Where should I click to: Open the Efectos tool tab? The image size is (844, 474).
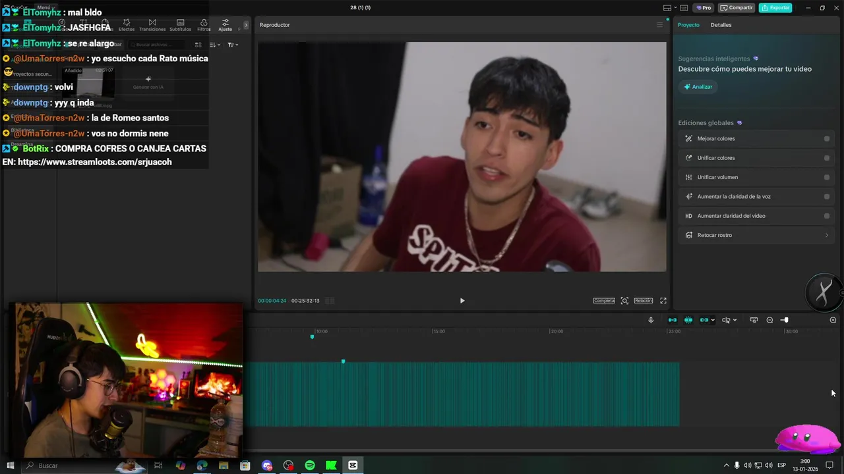coord(127,26)
